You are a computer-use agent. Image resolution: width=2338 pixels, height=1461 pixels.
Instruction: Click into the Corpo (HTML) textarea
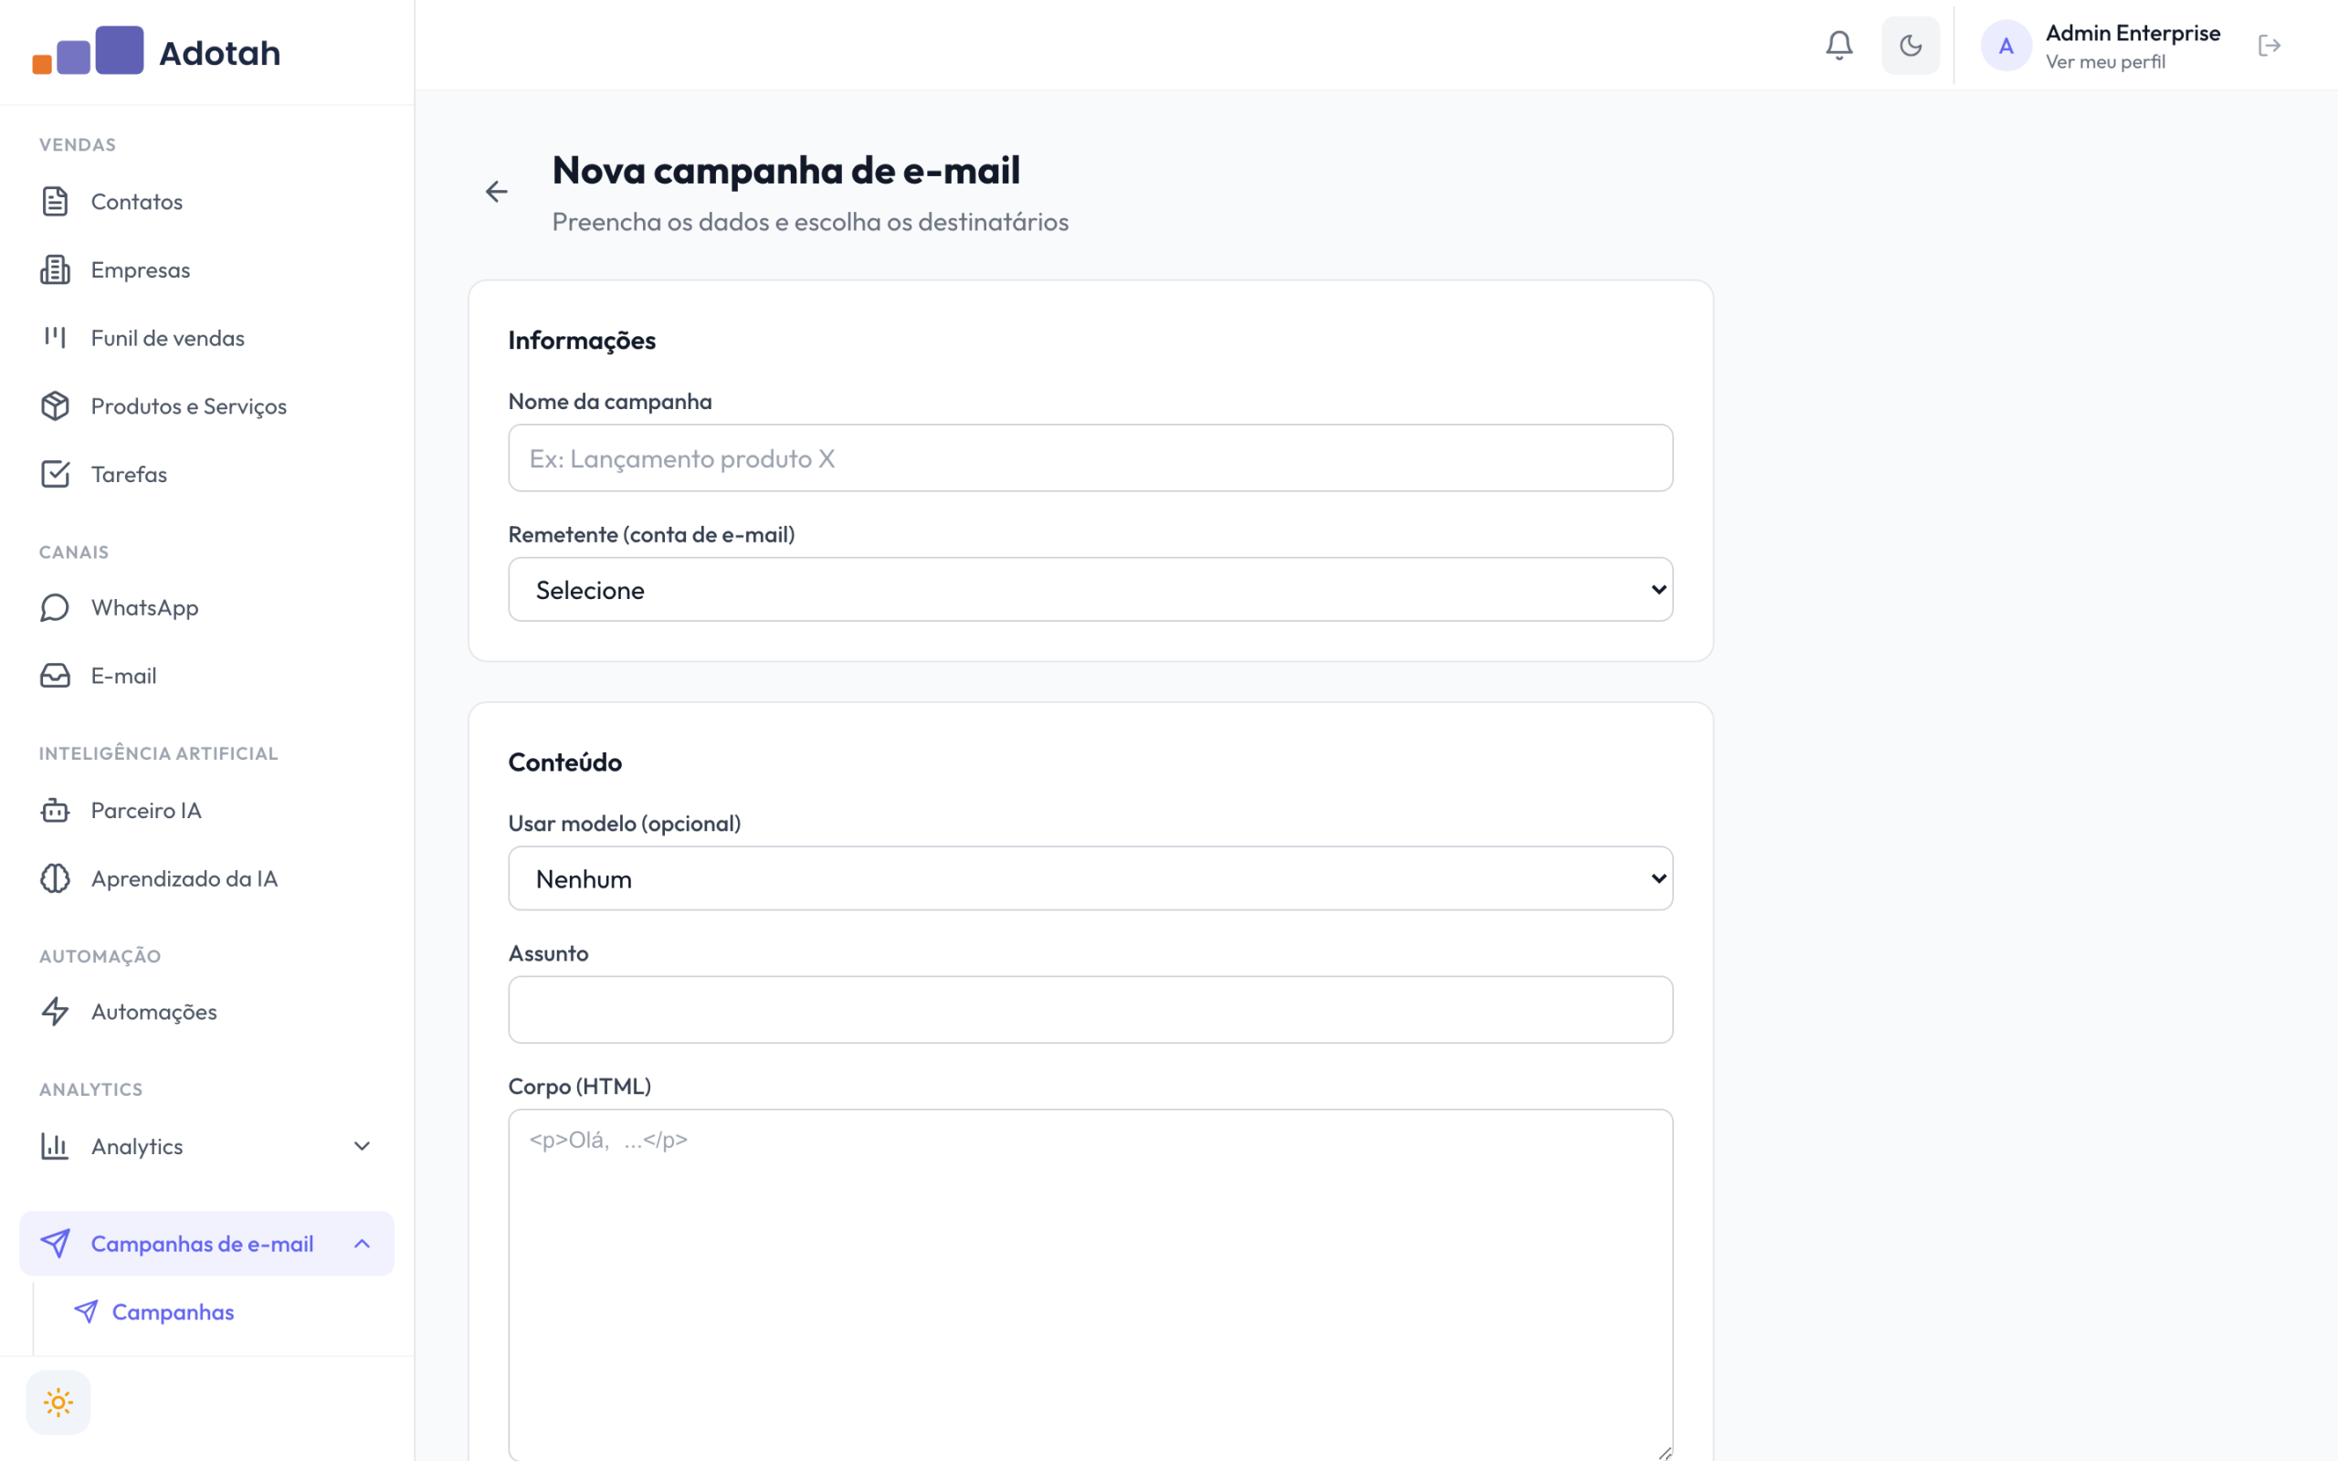pos(1090,1284)
